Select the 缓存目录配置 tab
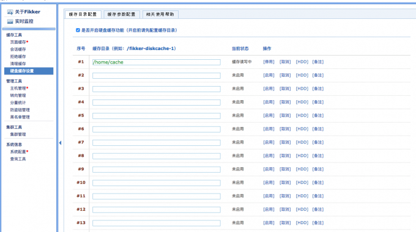The width and height of the screenshot is (416, 232). pyautogui.click(x=83, y=14)
